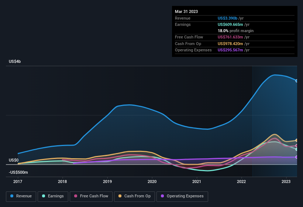The height and width of the screenshot is (207, 303).
Task: Toggle the Revenue series legend button
Action: coord(21,196)
